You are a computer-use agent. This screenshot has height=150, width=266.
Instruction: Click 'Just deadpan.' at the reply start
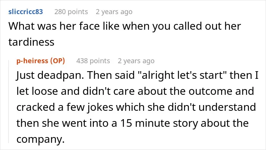[50, 75]
